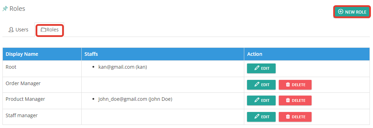
Task: Click the pin icon beside Roles heading
Action: coord(5,9)
